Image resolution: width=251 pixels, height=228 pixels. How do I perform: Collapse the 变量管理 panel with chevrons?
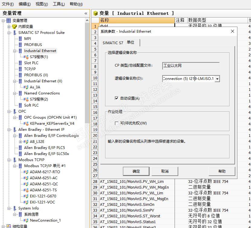click(x=86, y=14)
